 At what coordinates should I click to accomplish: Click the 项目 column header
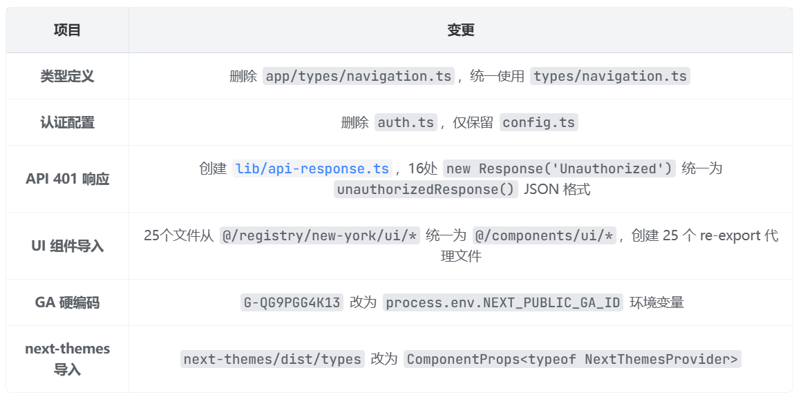coord(67,30)
